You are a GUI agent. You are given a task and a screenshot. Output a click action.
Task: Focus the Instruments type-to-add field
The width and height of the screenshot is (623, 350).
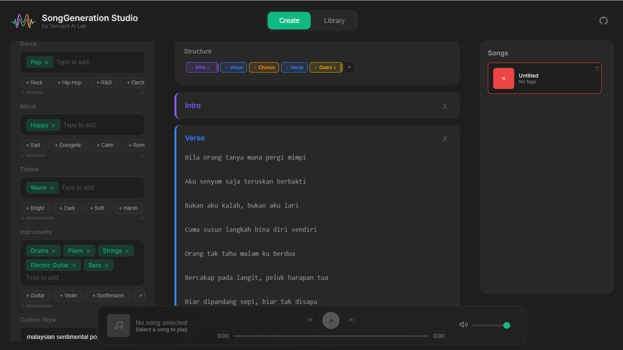[x=82, y=278]
